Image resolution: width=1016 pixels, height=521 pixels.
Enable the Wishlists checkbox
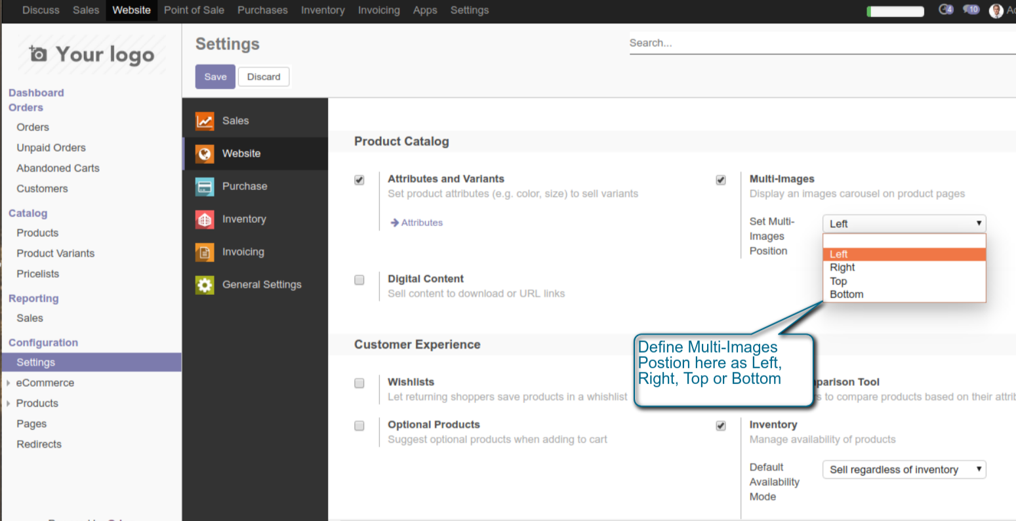click(359, 383)
